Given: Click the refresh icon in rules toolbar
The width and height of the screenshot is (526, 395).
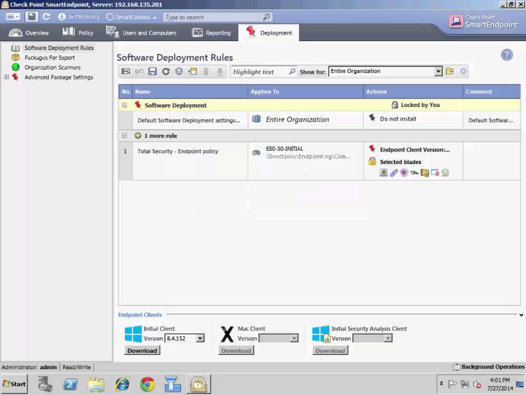Looking at the screenshot, I should 165,71.
